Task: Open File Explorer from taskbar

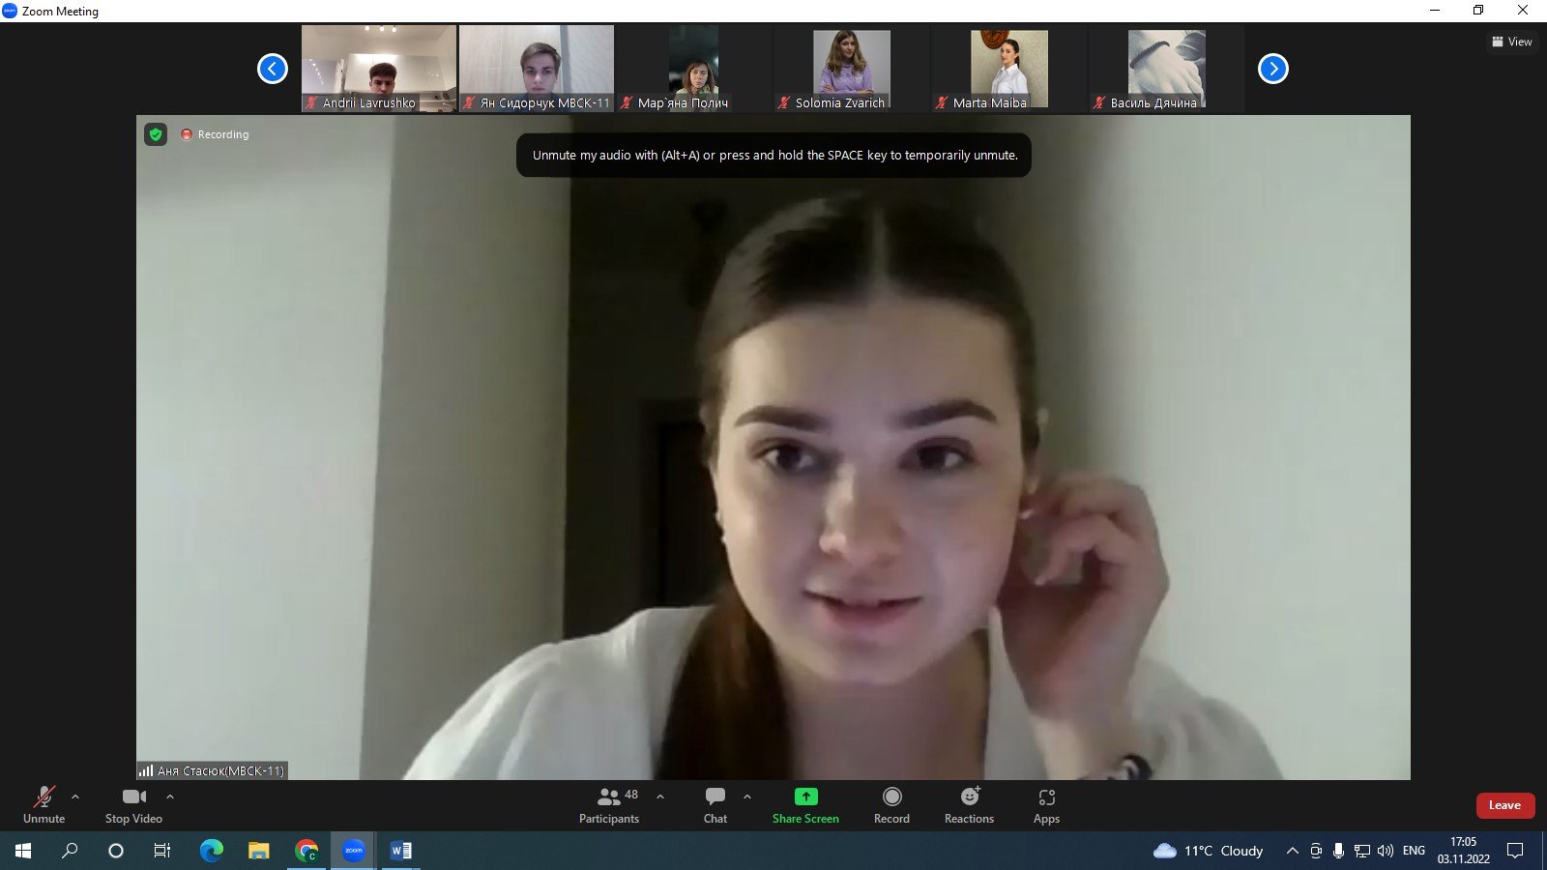Action: tap(258, 851)
